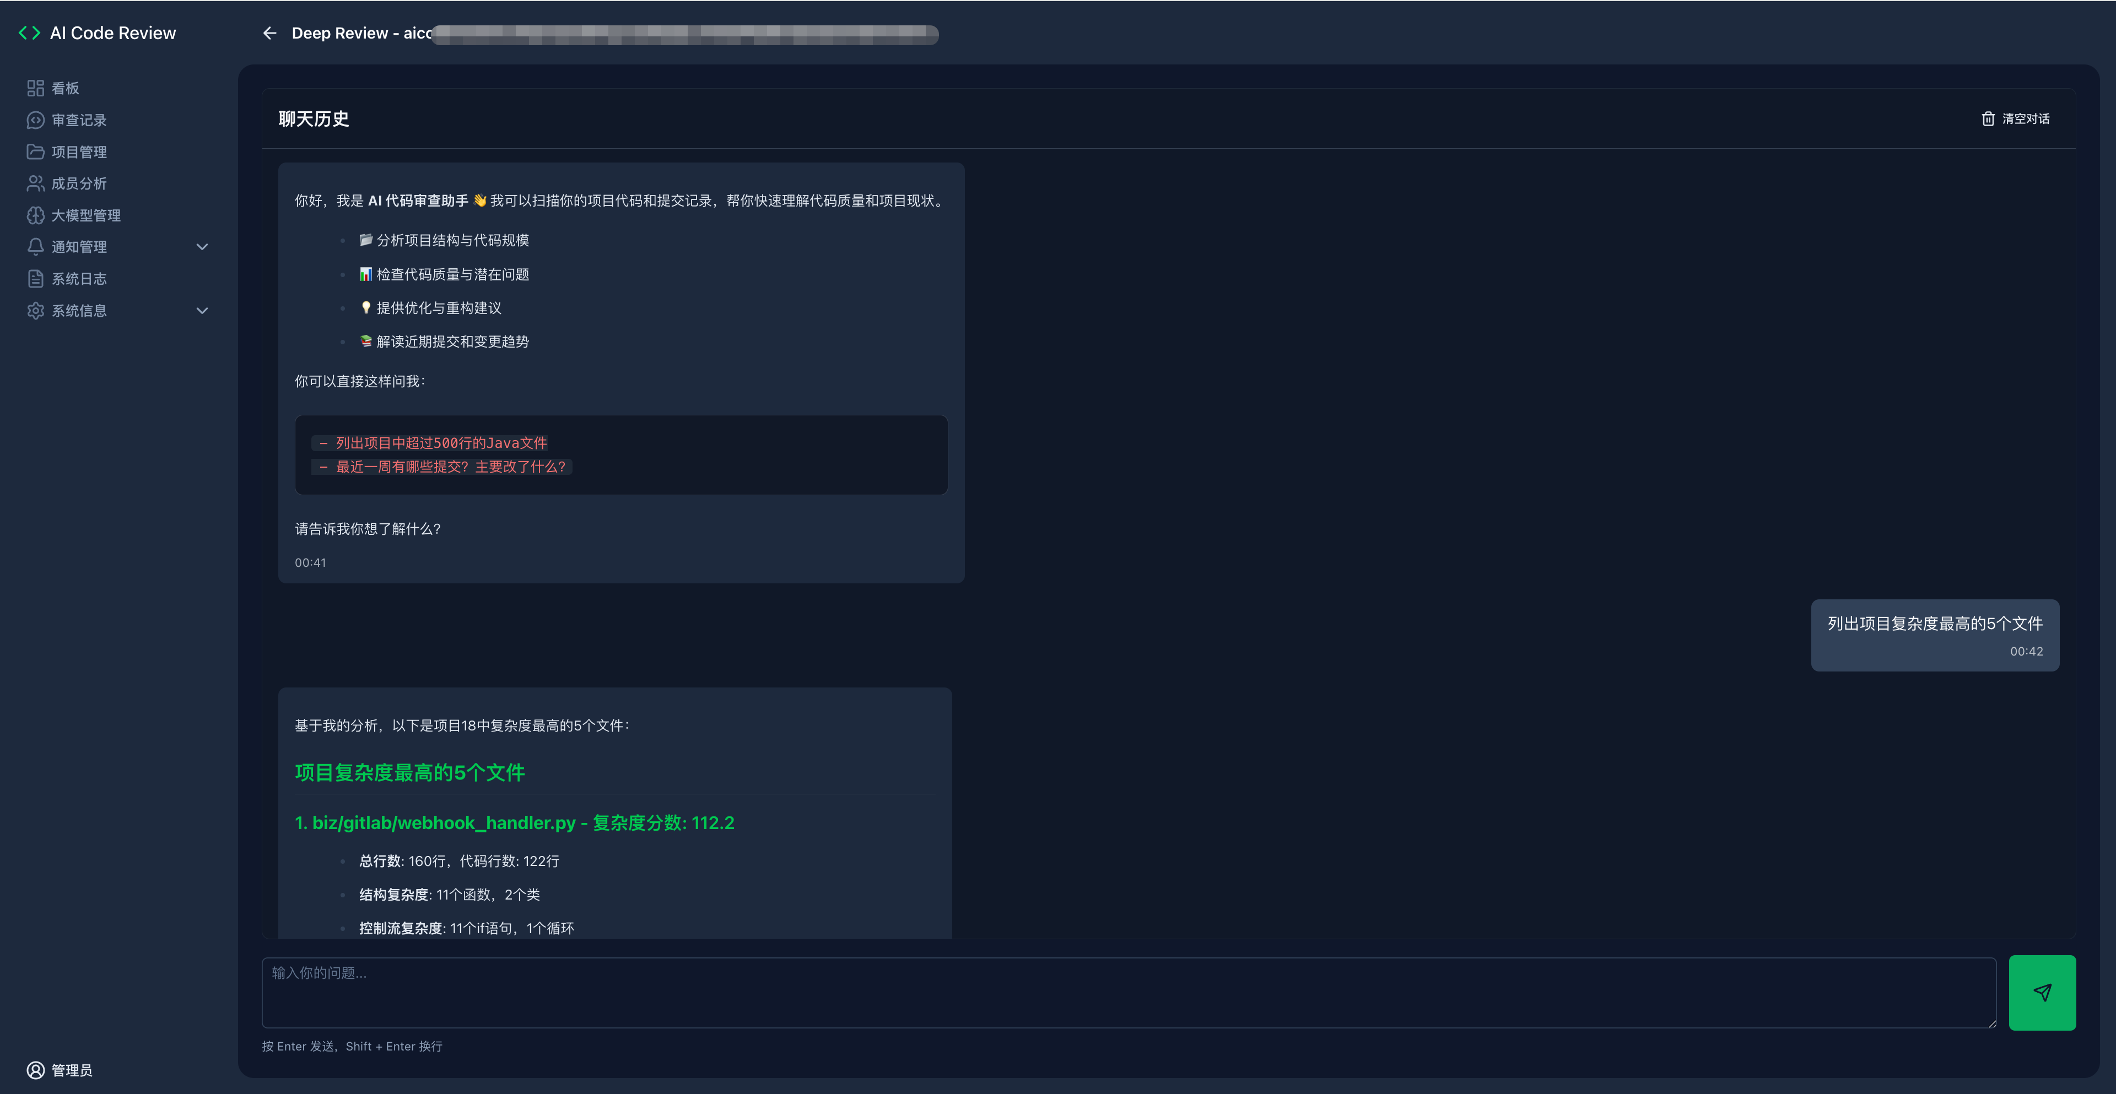Click the user message bubble 列出项目复杂度最高的5个文件
The image size is (2116, 1094).
(1935, 624)
